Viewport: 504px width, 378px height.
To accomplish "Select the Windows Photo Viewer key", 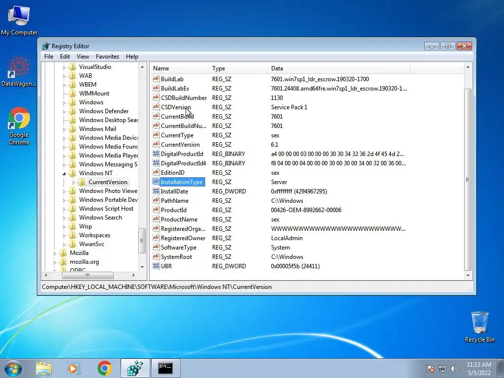I will coord(108,190).
